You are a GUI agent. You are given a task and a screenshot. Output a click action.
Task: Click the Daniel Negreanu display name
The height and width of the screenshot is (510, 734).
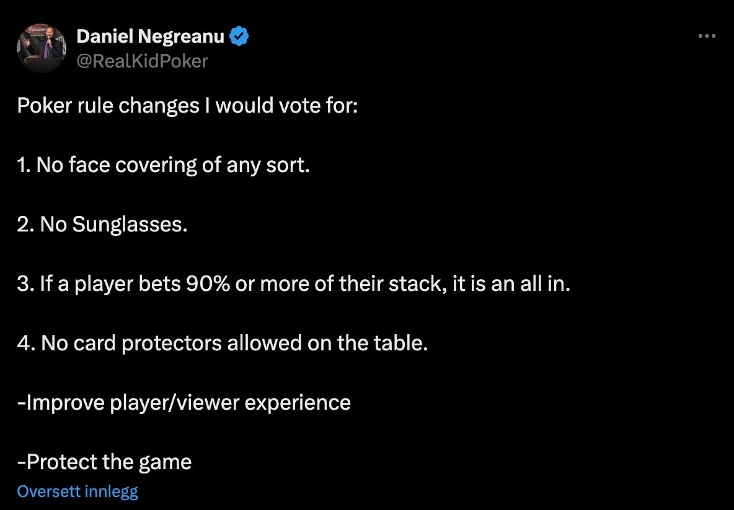tap(150, 36)
